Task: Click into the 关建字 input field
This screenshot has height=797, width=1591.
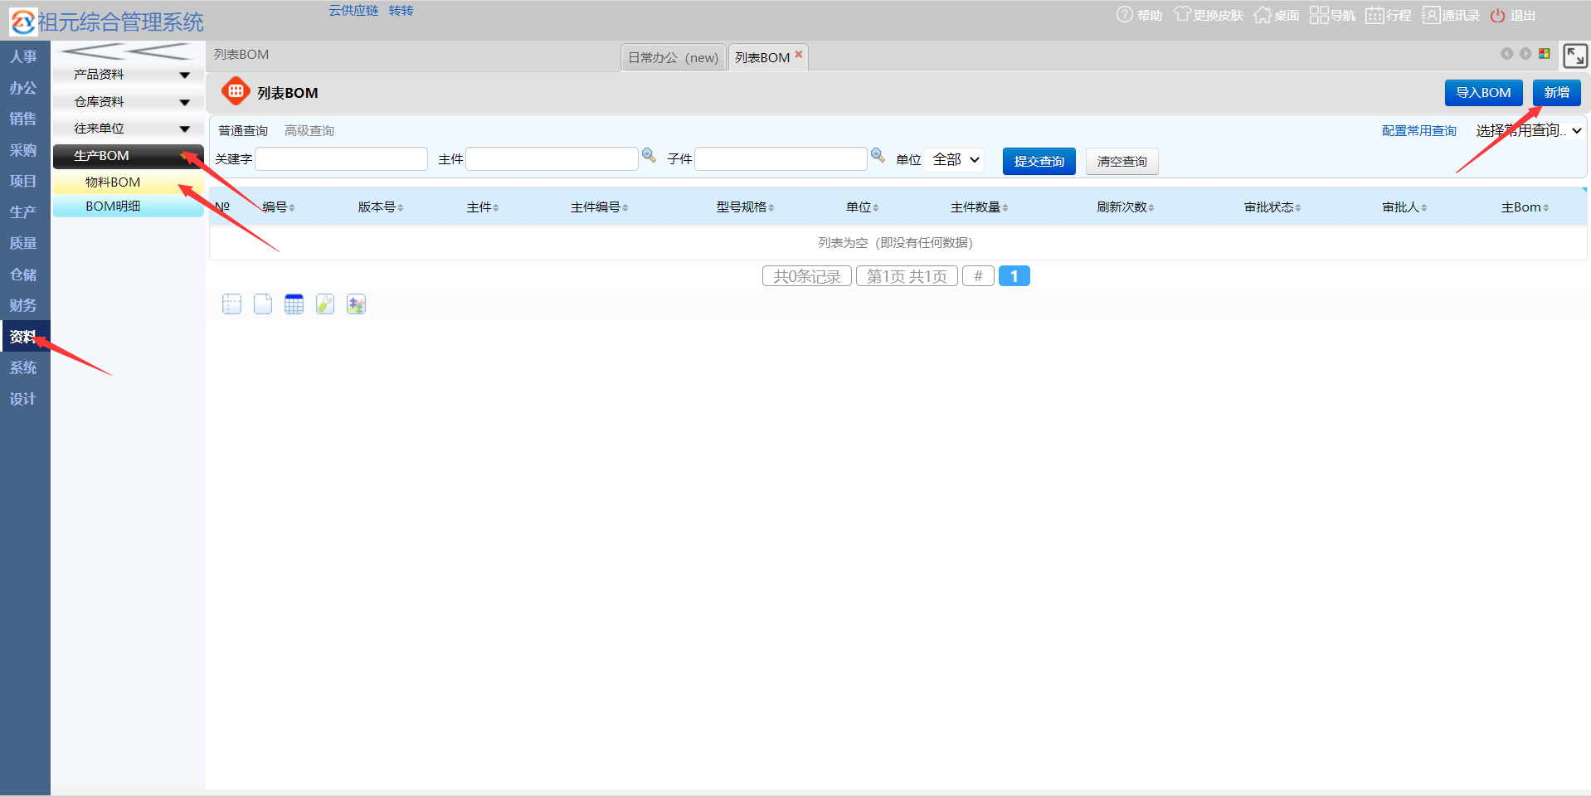Action: (341, 159)
